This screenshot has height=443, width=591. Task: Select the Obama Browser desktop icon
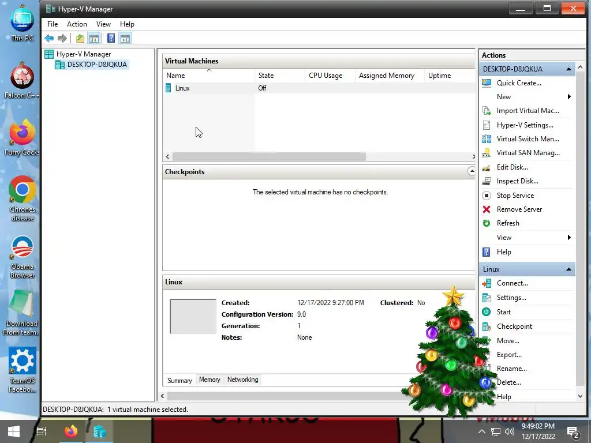23,257
